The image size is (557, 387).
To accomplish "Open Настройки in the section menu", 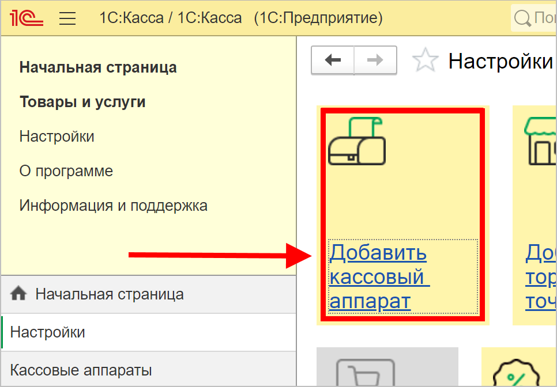I will [57, 136].
